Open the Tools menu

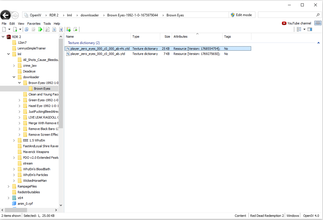coord(47,24)
